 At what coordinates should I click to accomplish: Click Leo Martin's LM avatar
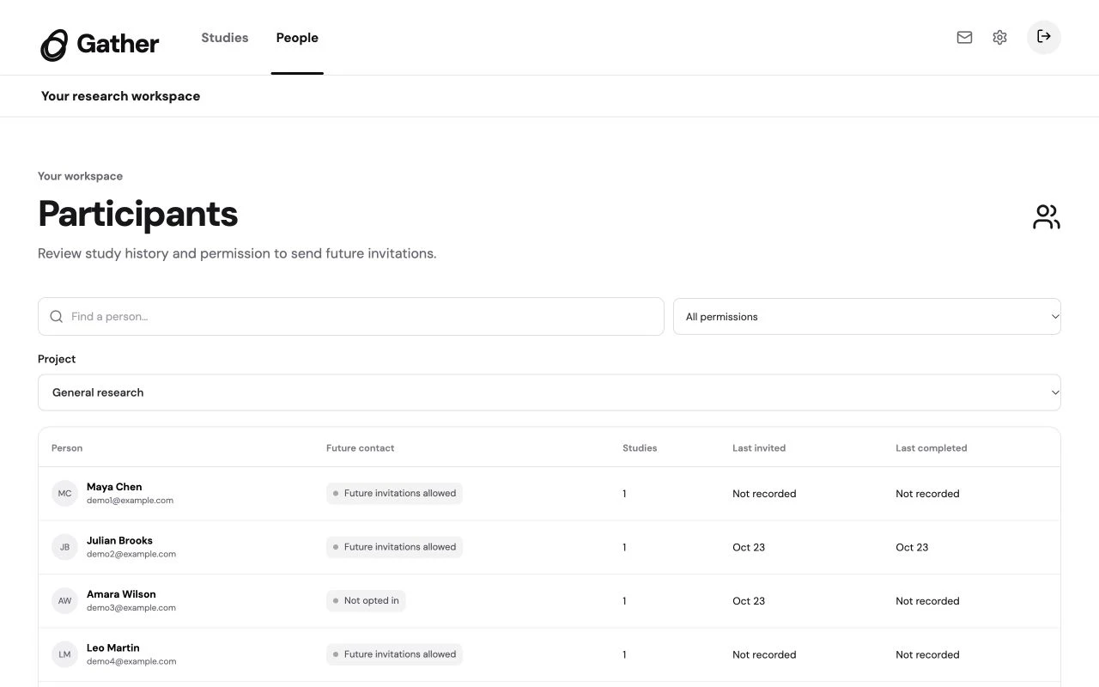pyautogui.click(x=64, y=654)
